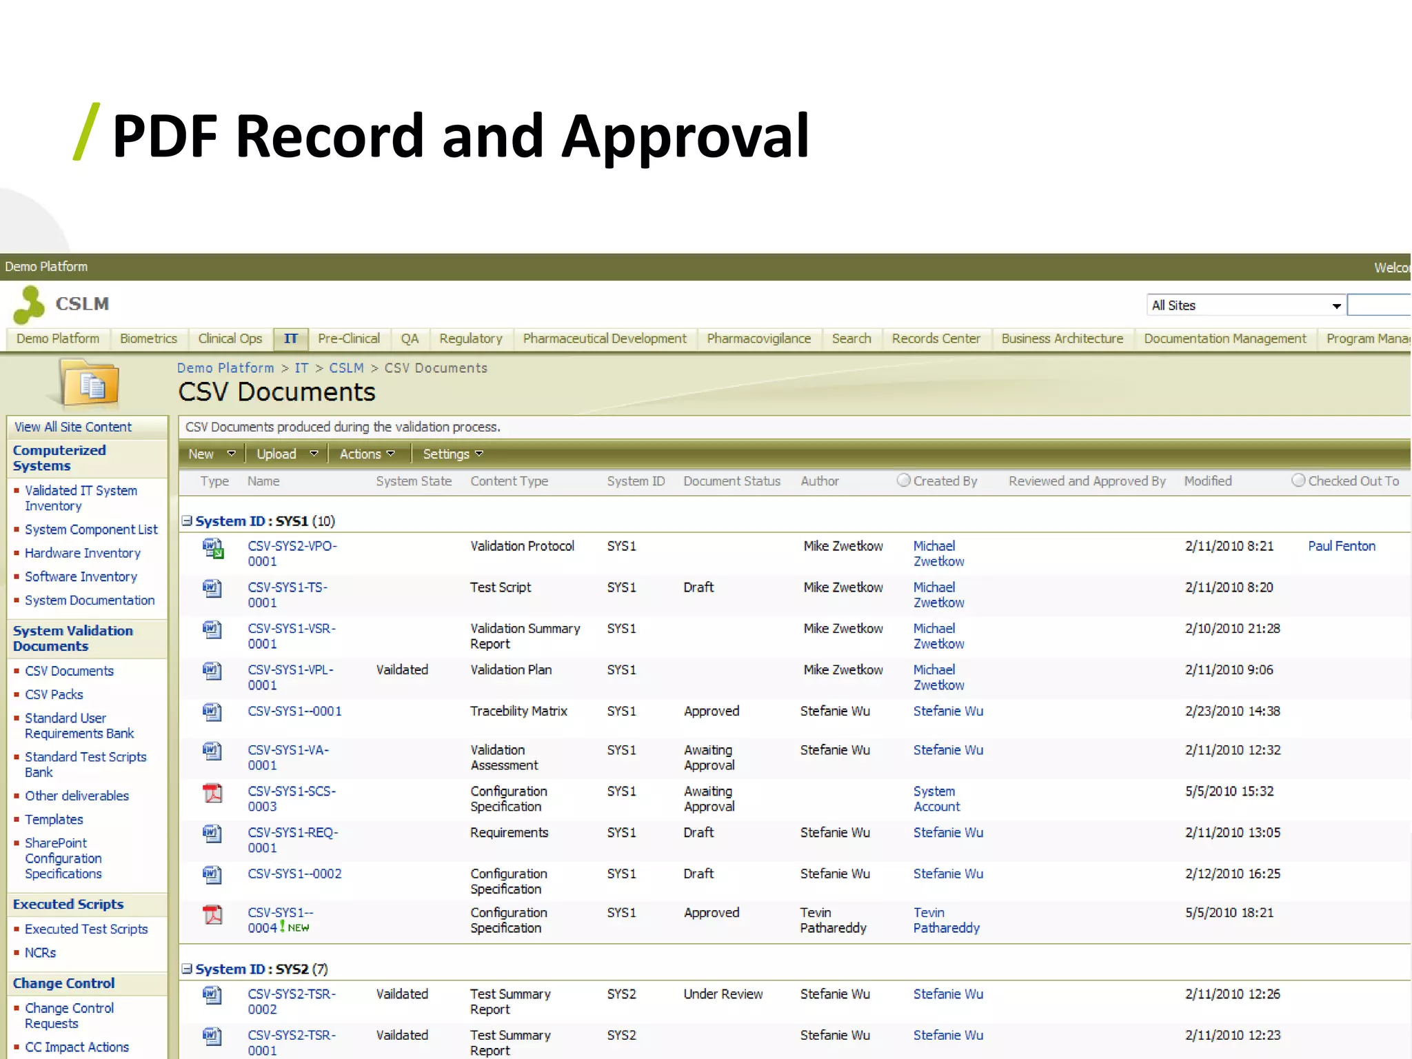Collapse the System ID SYS2 group
The width and height of the screenshot is (1412, 1059).
click(187, 969)
